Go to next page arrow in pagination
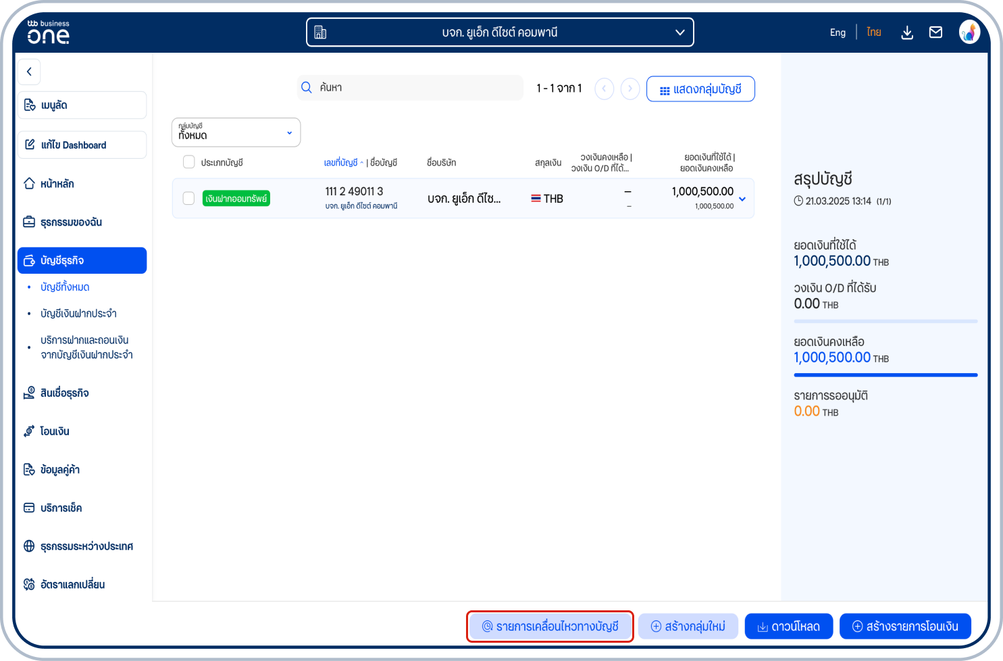Viewport: 1003px width, 661px height. pos(630,89)
